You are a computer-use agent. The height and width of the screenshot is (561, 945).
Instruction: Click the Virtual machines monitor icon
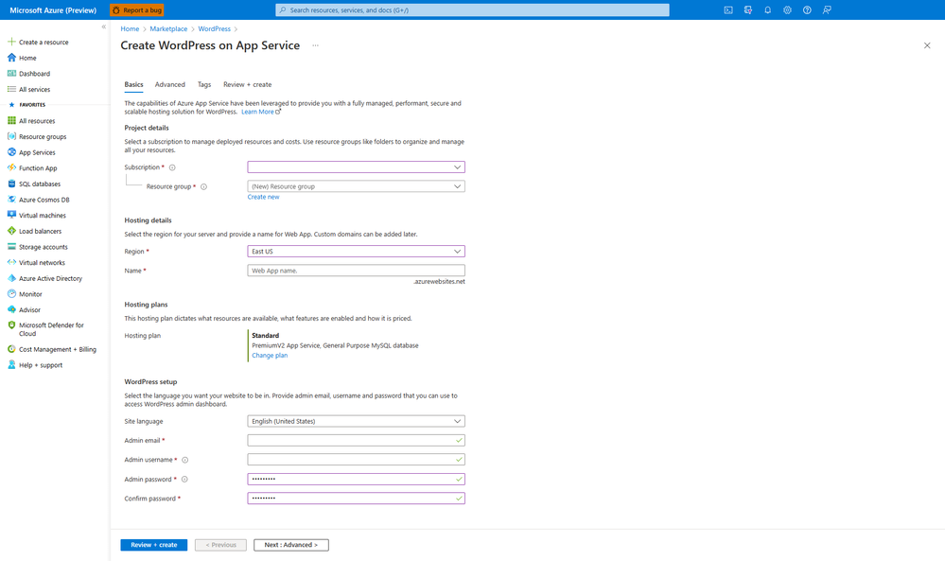(11, 215)
